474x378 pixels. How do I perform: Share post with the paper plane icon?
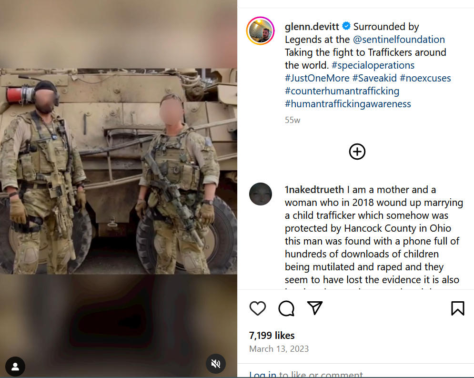tap(315, 308)
